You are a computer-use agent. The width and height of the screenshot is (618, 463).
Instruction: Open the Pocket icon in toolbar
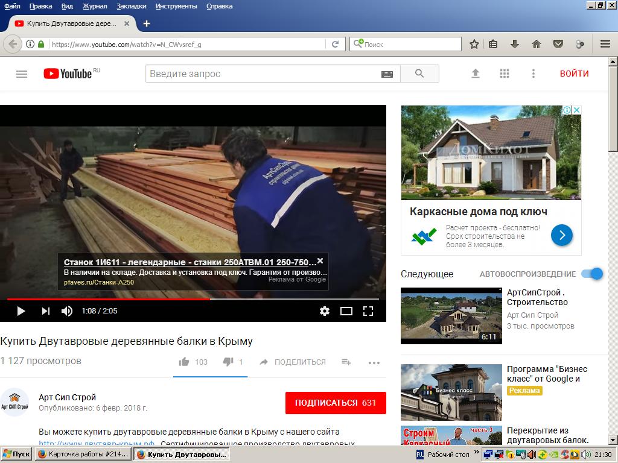click(x=558, y=44)
